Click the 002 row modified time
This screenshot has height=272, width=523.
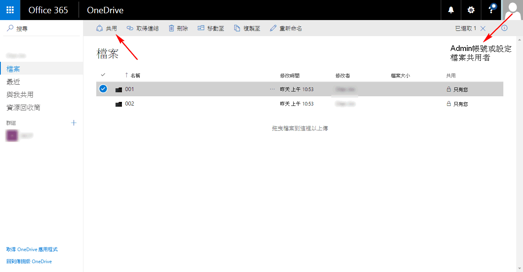[297, 104]
